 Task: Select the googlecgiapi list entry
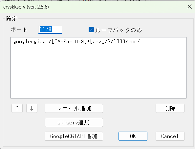76,42
